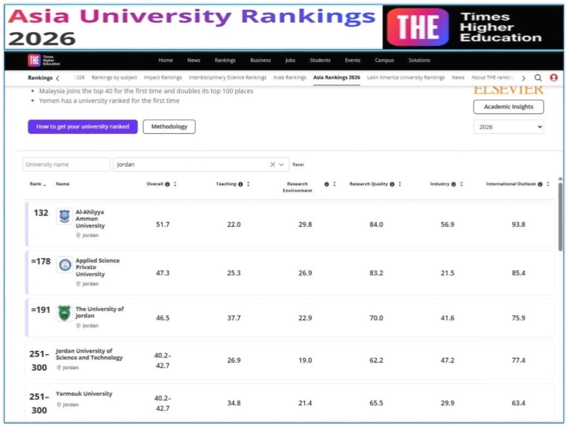This screenshot has height=427, width=568.
Task: Click the search magnifier icon
Action: tap(538, 78)
